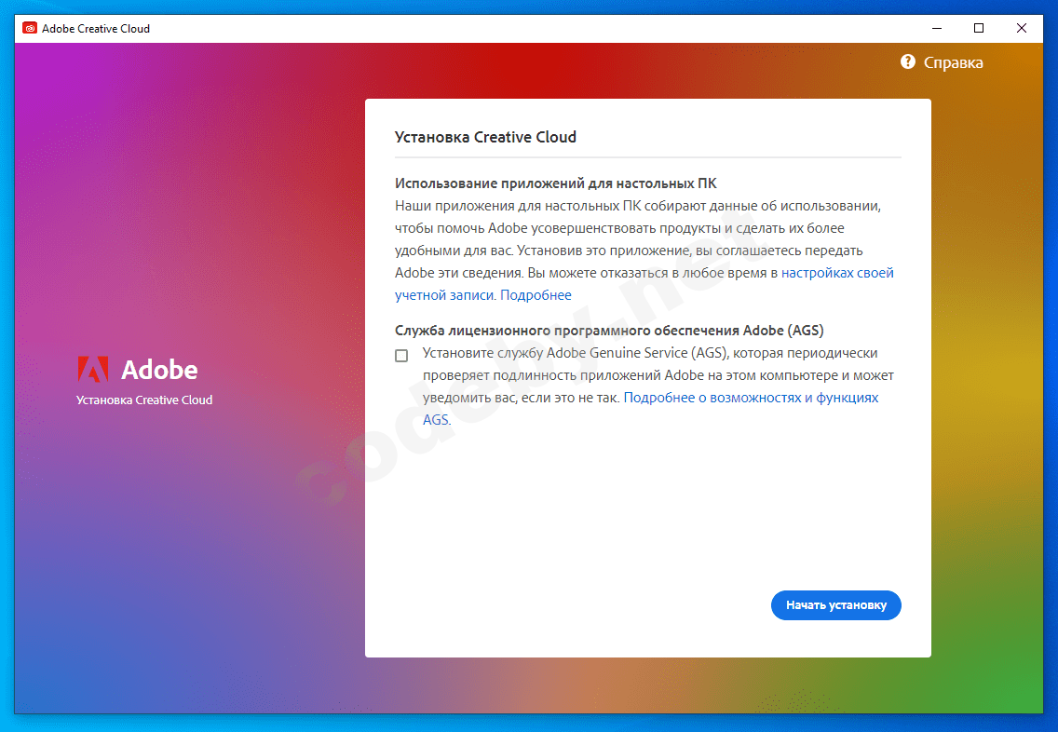Click Установка Creative Cloud caption under Adobe logo
The height and width of the screenshot is (732, 1058).
[144, 400]
